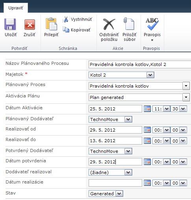Image resolution: width=191 pixels, height=200 pixels.
Task: Click the Realizovať od date field
Action: tap(115, 130)
